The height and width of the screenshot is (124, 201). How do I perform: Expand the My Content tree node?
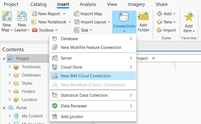(10, 116)
